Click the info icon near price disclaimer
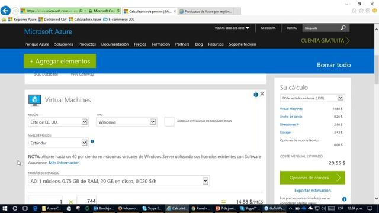This screenshot has width=379, height=213. [344, 199]
